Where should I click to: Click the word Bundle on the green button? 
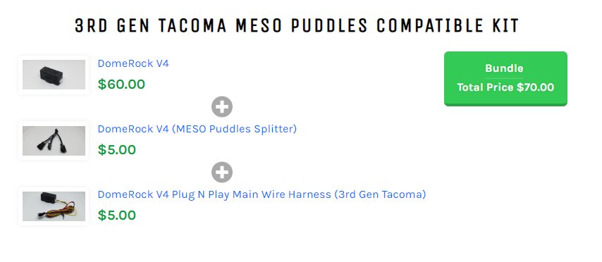(x=504, y=68)
